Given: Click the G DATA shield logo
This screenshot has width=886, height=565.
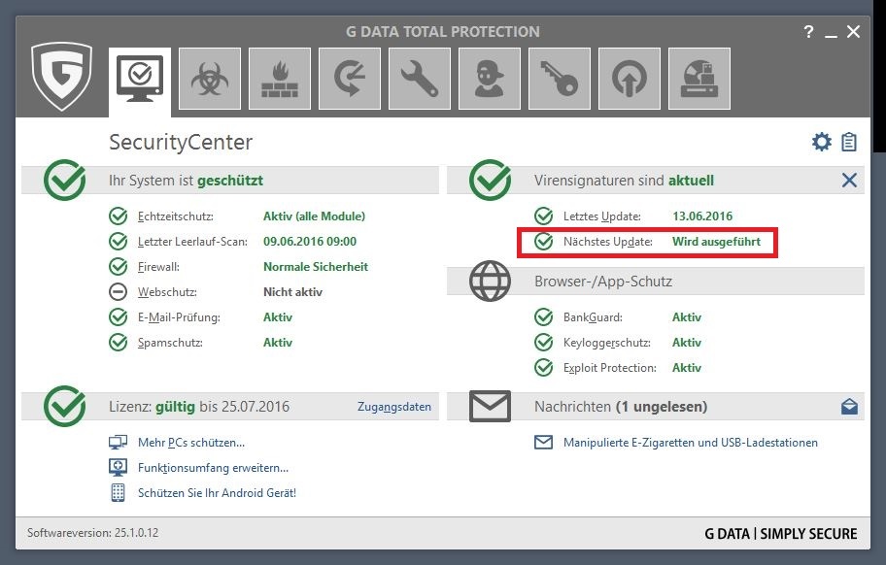Looking at the screenshot, I should [x=61, y=76].
